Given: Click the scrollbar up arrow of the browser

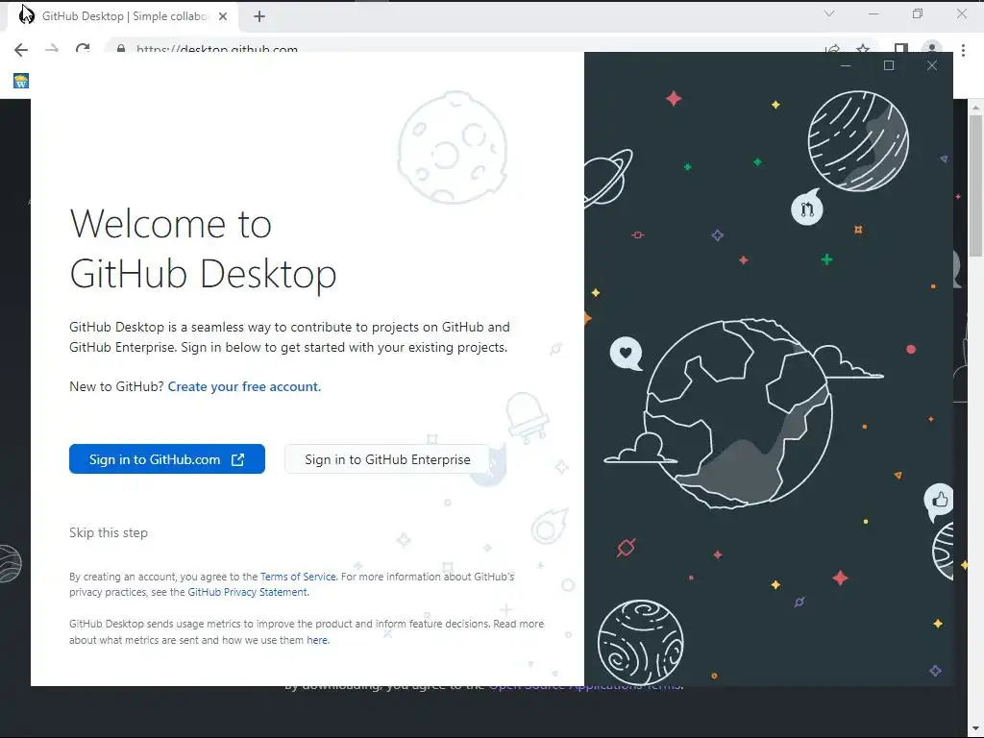Looking at the screenshot, I should point(976,108).
